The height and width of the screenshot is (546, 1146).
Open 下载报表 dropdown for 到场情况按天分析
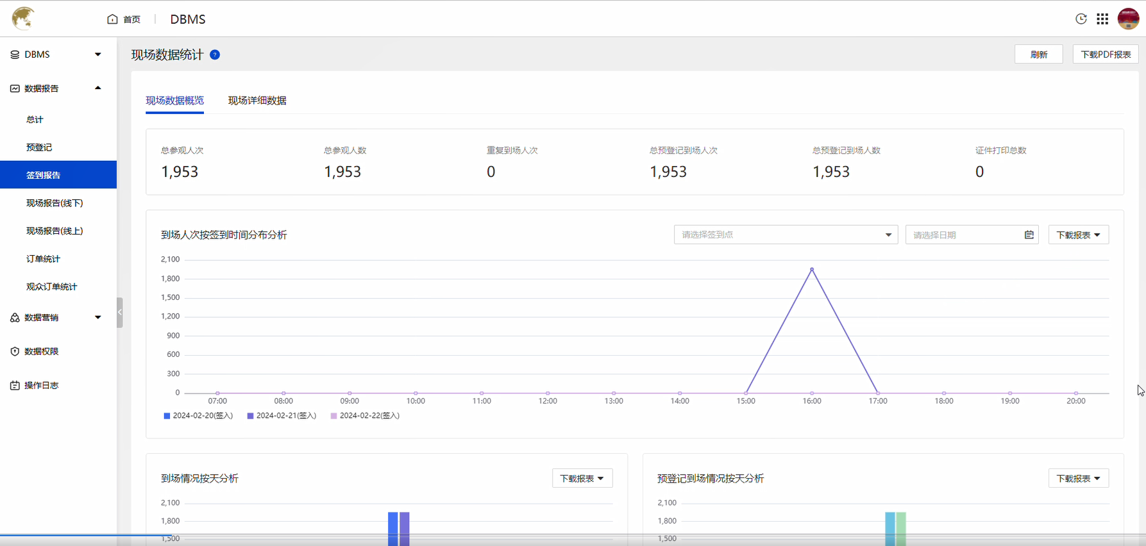pos(582,478)
